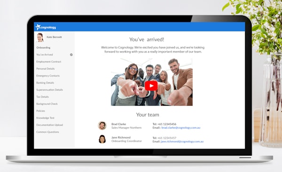Image resolution: width=282 pixels, height=172 pixels.
Task: Start the Knowledge Test
Action: pos(45,118)
